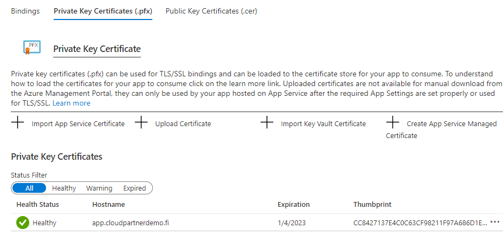
Task: Open the ellipsis menu for certificate row
Action: tap(494, 223)
